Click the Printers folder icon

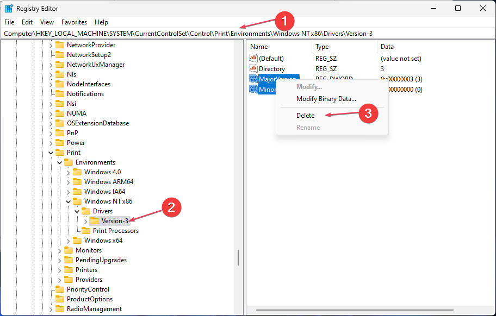69,270
